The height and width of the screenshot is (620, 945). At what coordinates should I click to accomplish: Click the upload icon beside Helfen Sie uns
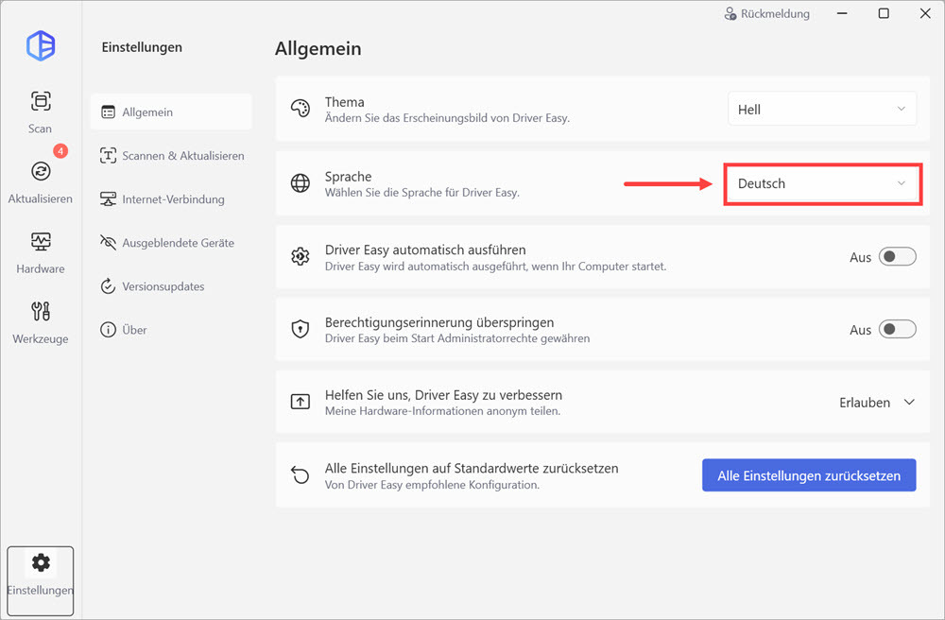[301, 402]
